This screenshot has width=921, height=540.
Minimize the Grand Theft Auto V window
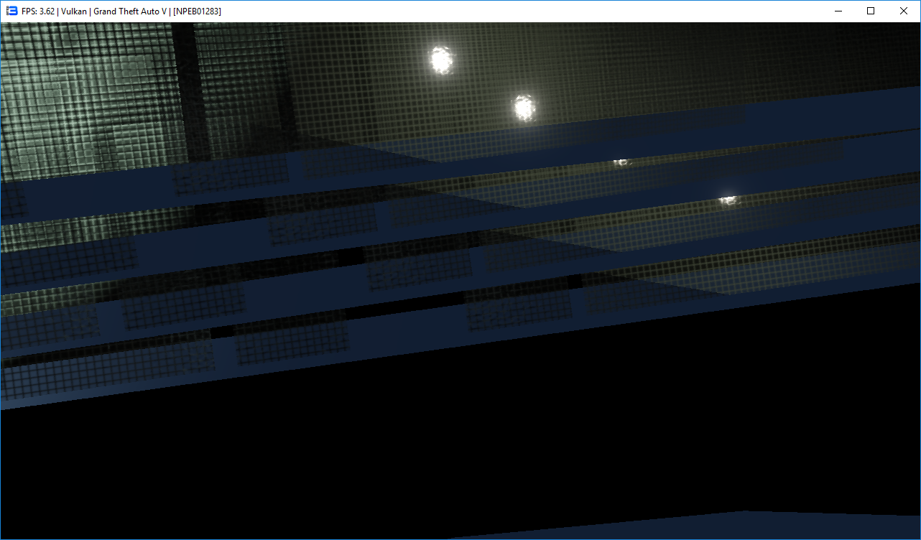838,11
